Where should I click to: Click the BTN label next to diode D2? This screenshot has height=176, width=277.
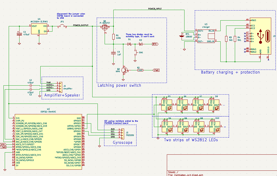pyautogui.click(x=155, y=44)
